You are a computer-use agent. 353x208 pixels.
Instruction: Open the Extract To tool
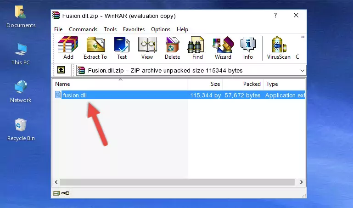point(95,48)
